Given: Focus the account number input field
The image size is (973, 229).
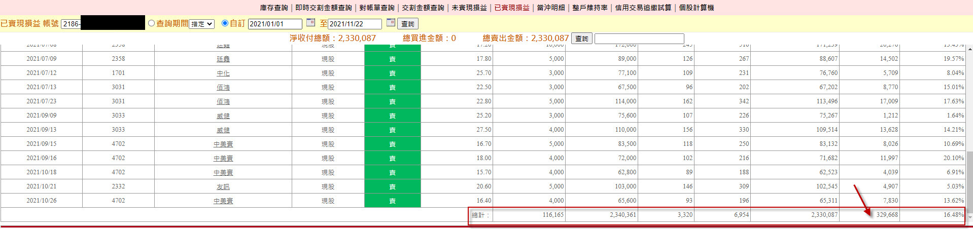Looking at the screenshot, I should pos(103,24).
